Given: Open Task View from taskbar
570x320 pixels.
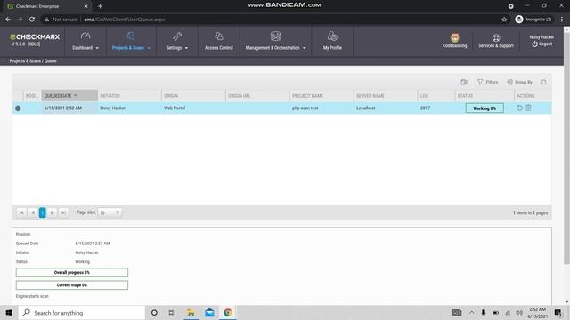Looking at the screenshot, I should click(172, 312).
